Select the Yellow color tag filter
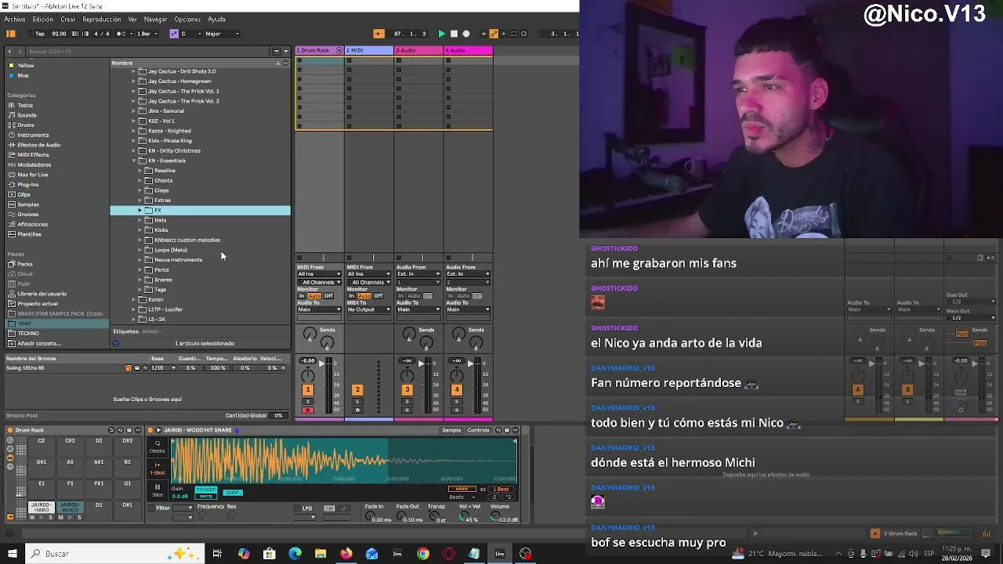 click(26, 66)
